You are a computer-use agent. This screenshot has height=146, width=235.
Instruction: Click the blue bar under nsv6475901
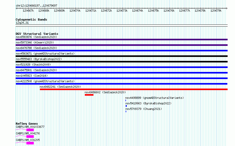tap(121, 73)
